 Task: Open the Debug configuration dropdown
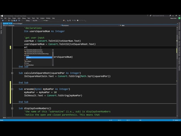pos(29,20)
